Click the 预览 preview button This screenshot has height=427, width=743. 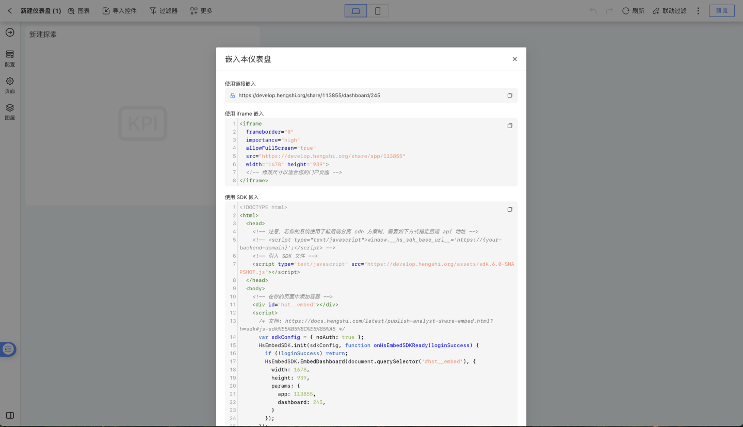pyautogui.click(x=721, y=11)
